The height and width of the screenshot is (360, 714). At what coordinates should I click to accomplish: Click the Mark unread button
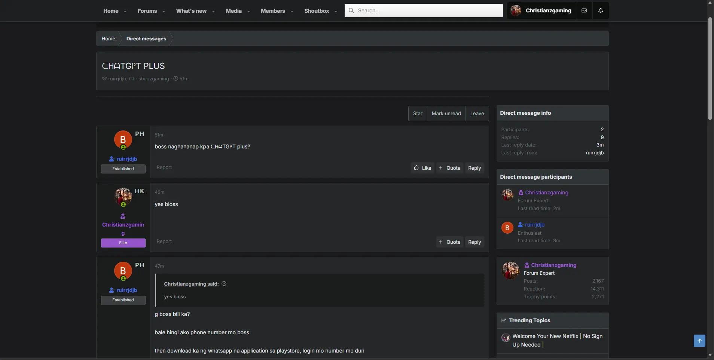point(446,113)
